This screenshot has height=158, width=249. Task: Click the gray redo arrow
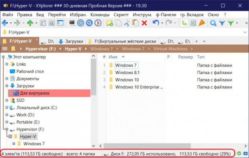point(168,23)
